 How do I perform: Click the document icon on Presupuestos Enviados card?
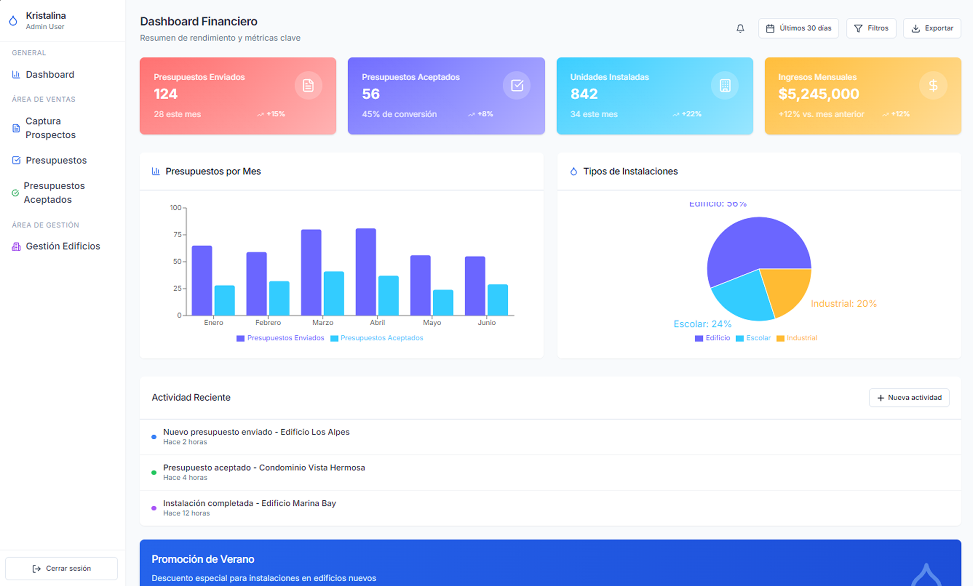click(308, 85)
